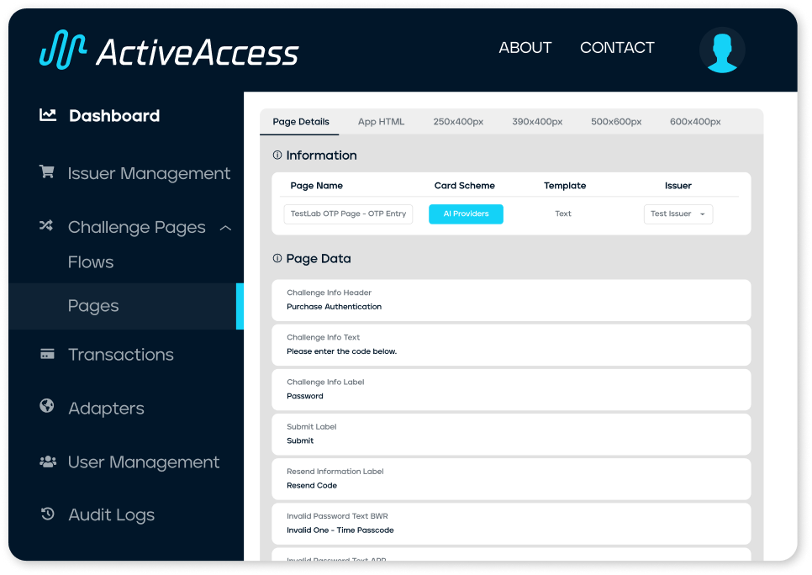This screenshot has height=575, width=812.
Task: Click the Page Name input field
Action: [348, 214]
